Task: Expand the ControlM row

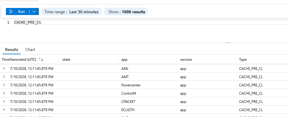Action: click(4, 93)
